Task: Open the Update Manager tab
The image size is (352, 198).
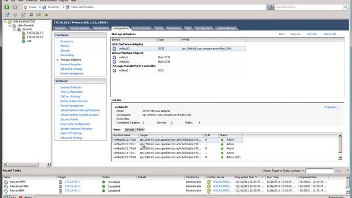Action: tap(226, 28)
